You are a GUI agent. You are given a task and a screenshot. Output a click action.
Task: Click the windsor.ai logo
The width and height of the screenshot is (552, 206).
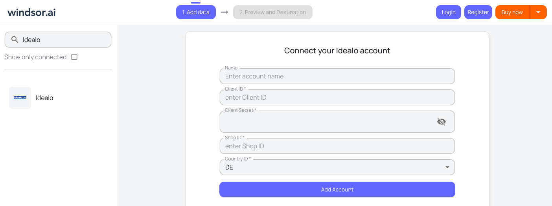pyautogui.click(x=31, y=12)
